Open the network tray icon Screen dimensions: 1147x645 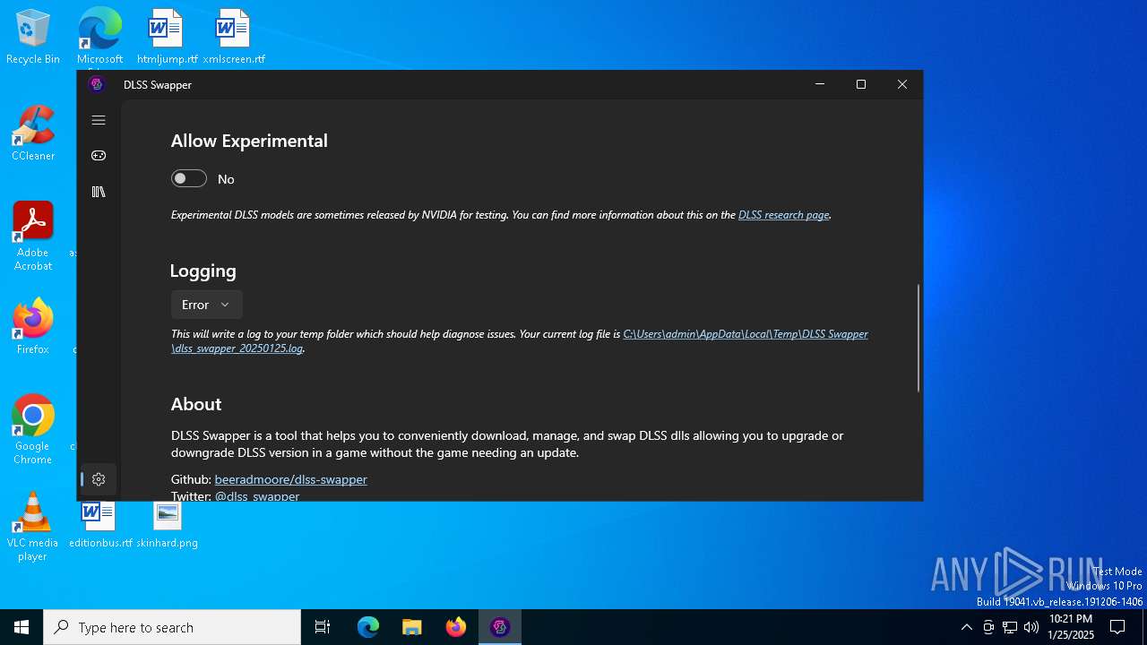coord(1010,627)
